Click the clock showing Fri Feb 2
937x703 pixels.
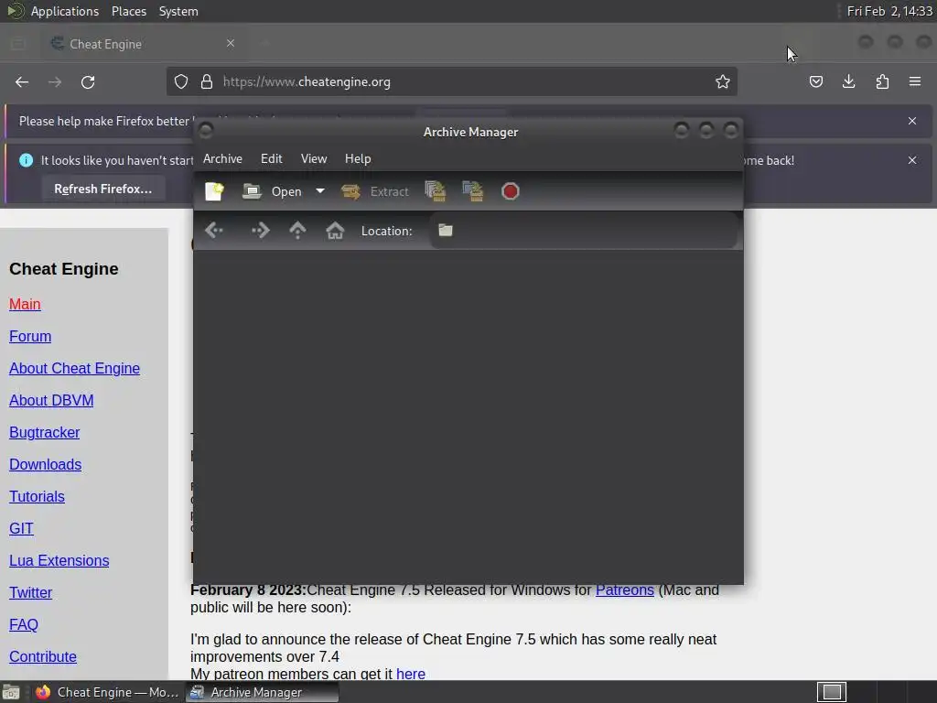(889, 11)
